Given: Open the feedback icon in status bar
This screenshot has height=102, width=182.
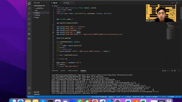Looking at the screenshot, I should [x=177, y=97].
